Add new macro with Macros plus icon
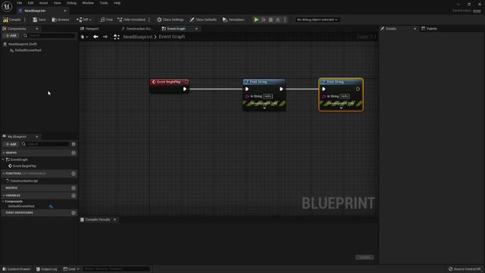 [x=74, y=188]
